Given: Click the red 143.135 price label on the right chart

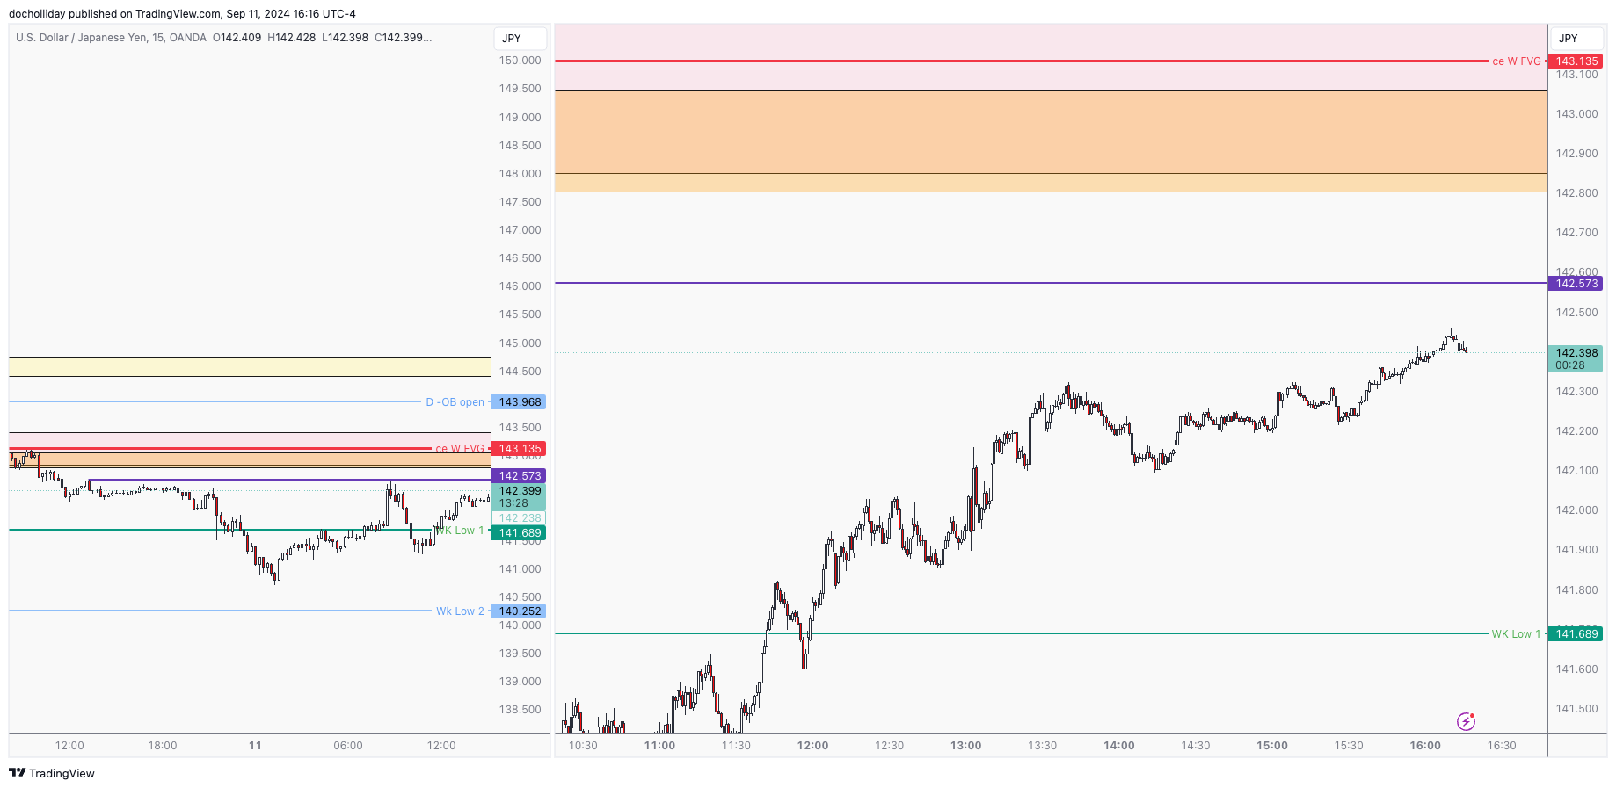Looking at the screenshot, I should tap(1576, 61).
